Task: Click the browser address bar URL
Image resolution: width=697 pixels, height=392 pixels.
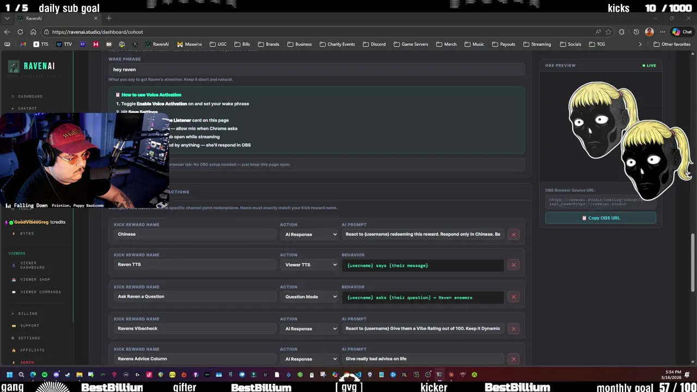Action: tap(98, 32)
